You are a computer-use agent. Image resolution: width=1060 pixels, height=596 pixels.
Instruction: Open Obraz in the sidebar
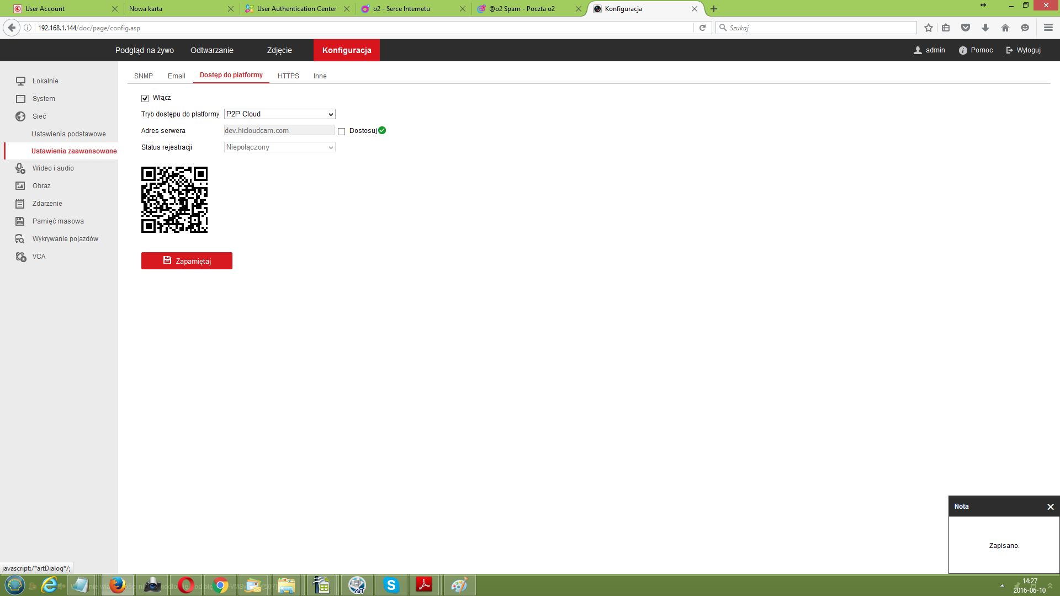[41, 186]
